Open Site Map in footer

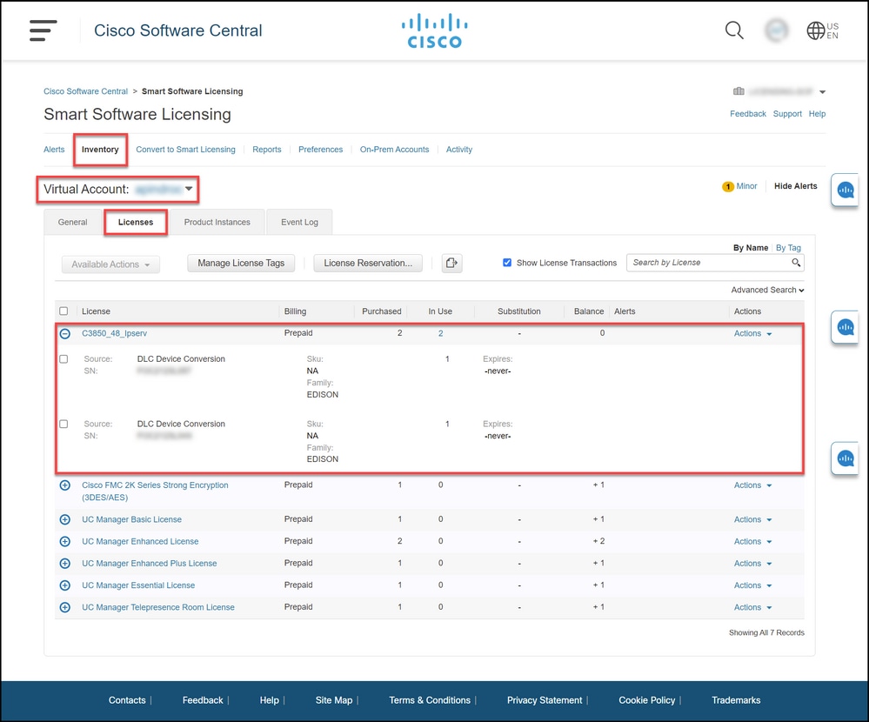(x=334, y=700)
